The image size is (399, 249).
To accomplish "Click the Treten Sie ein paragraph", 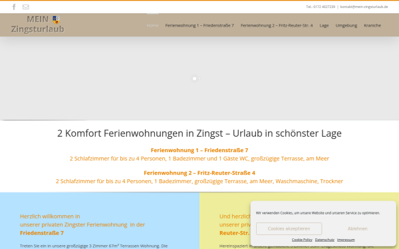I will pyautogui.click(x=94, y=246).
